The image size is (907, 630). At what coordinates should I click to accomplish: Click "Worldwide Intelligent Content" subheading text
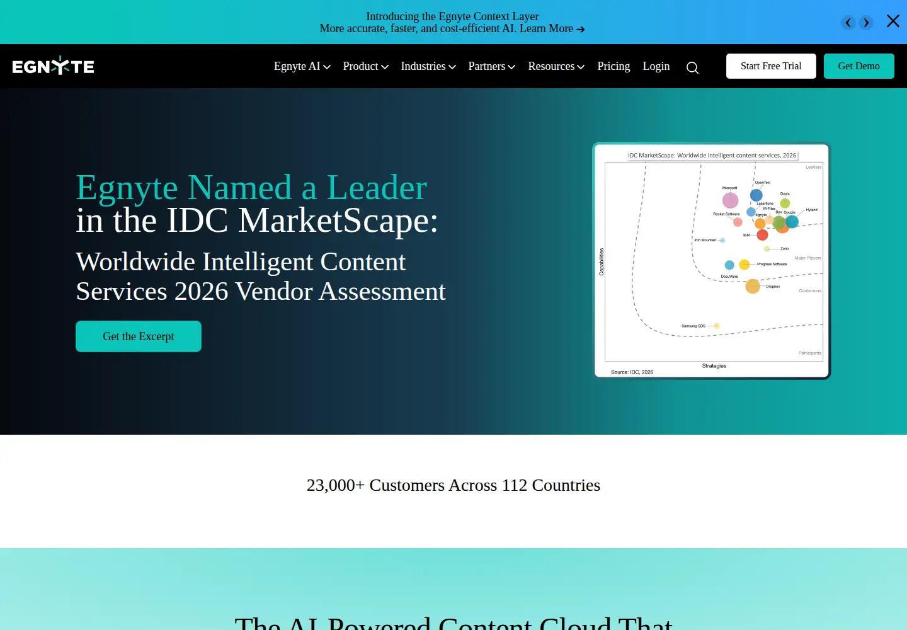tap(241, 261)
